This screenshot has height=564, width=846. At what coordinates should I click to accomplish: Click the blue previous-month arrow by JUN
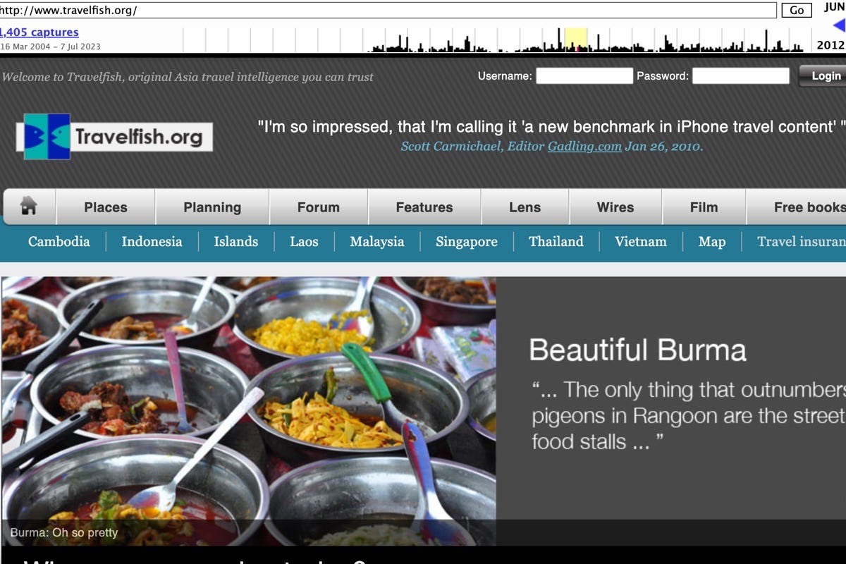pos(839,26)
